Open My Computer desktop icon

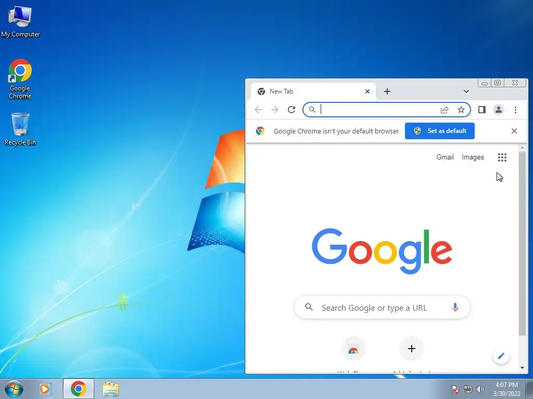tap(20, 21)
